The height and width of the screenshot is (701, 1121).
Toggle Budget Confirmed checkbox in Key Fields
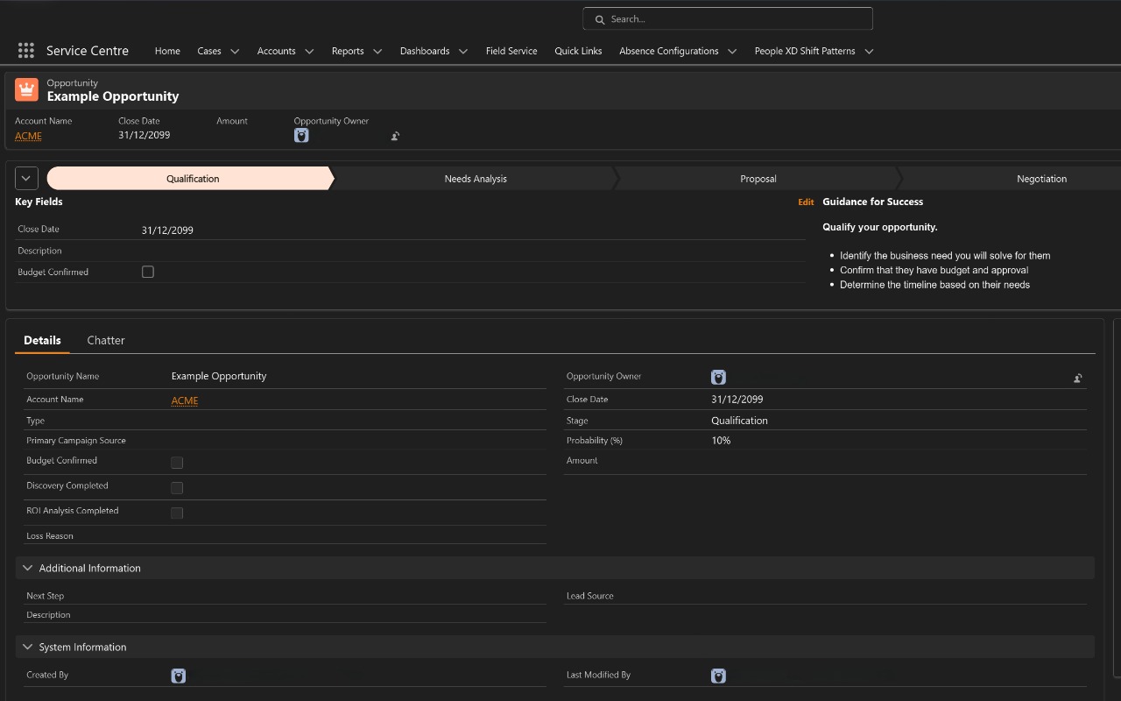point(148,272)
